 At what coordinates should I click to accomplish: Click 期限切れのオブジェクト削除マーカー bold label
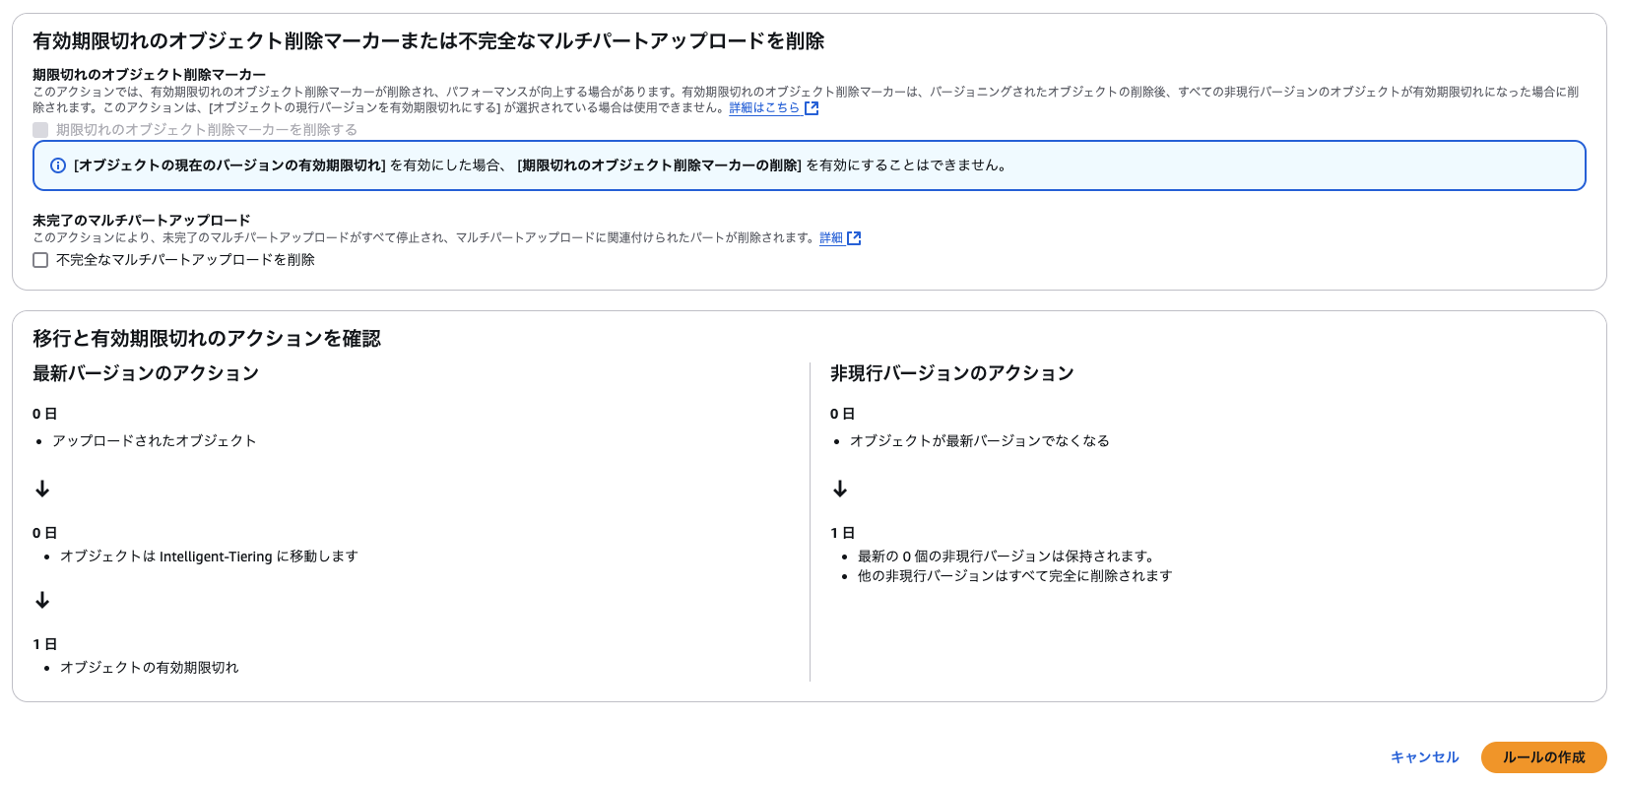pyautogui.click(x=149, y=75)
